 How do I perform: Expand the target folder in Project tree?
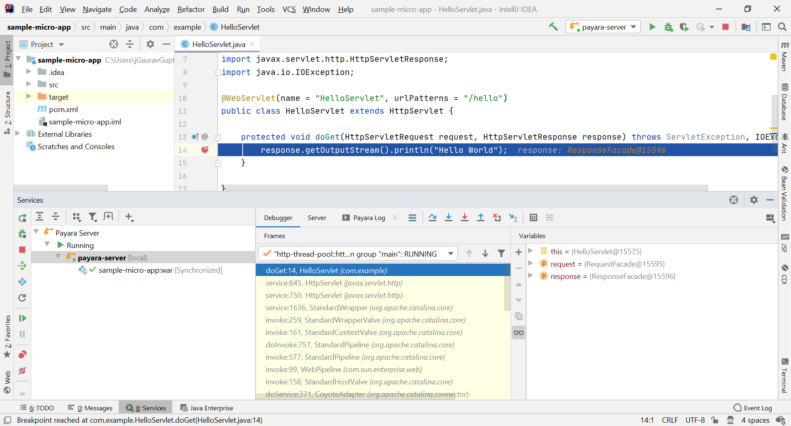pos(29,97)
